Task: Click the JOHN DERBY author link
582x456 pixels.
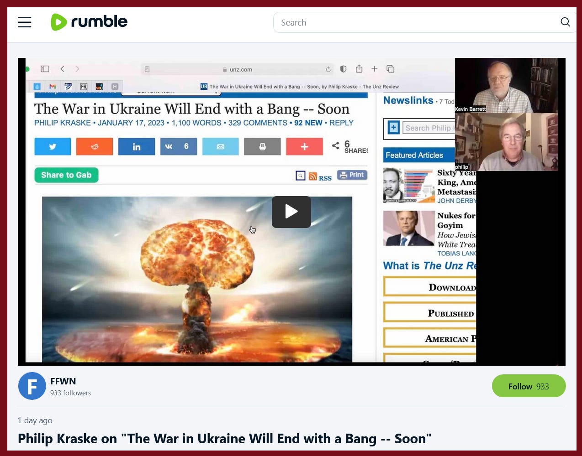Action: 457,201
